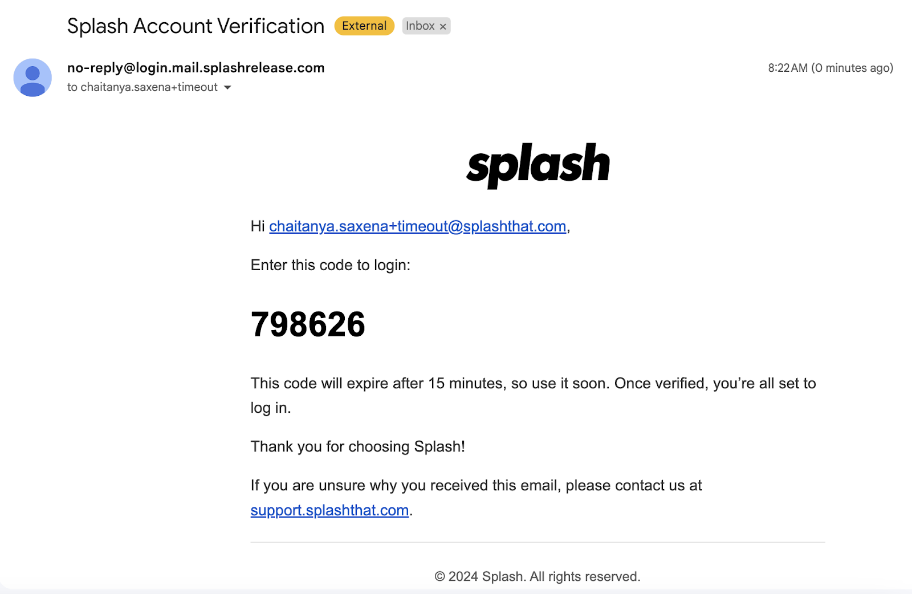
Task: Click the 'Enter this code to login' text
Action: click(x=331, y=265)
